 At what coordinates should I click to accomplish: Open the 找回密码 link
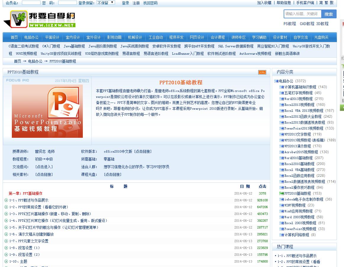point(151,3)
